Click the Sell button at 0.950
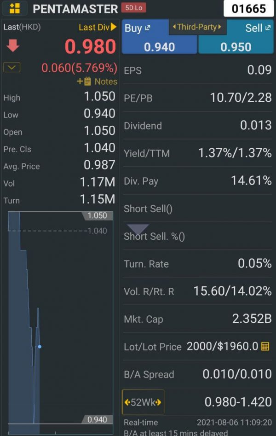The height and width of the screenshot is (436, 276). tap(236, 36)
